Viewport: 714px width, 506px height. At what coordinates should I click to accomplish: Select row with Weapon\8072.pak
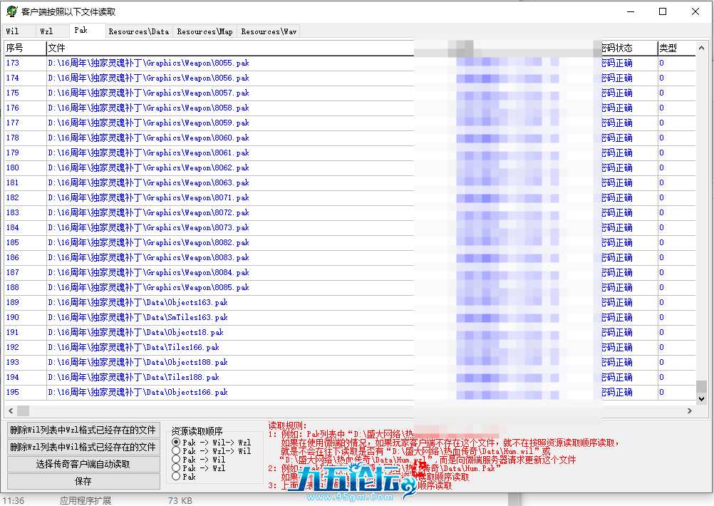coord(350,212)
